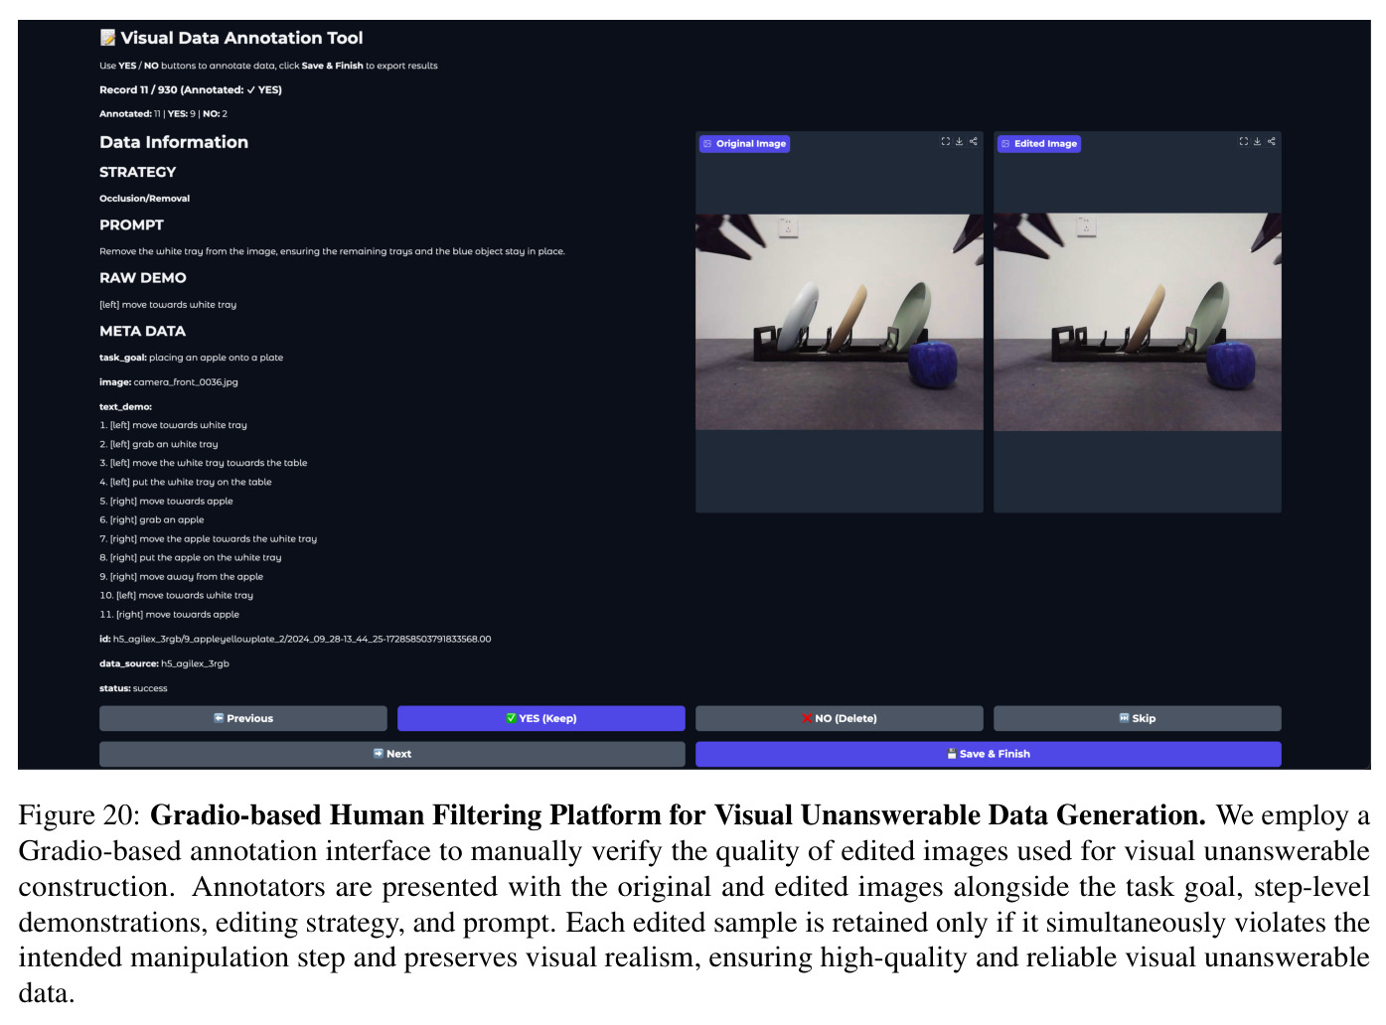
Task: Share the Original Image
Action: [973, 141]
